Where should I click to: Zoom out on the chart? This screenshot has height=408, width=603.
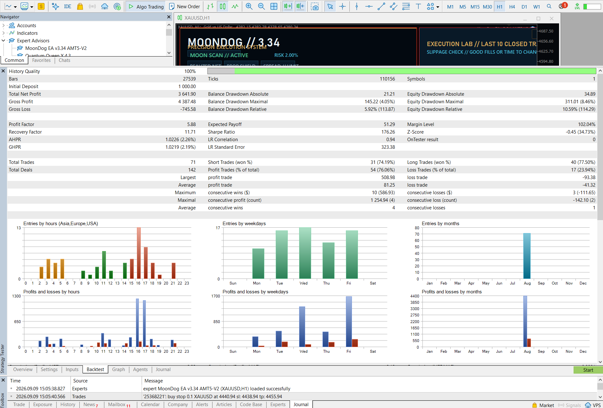(262, 6)
